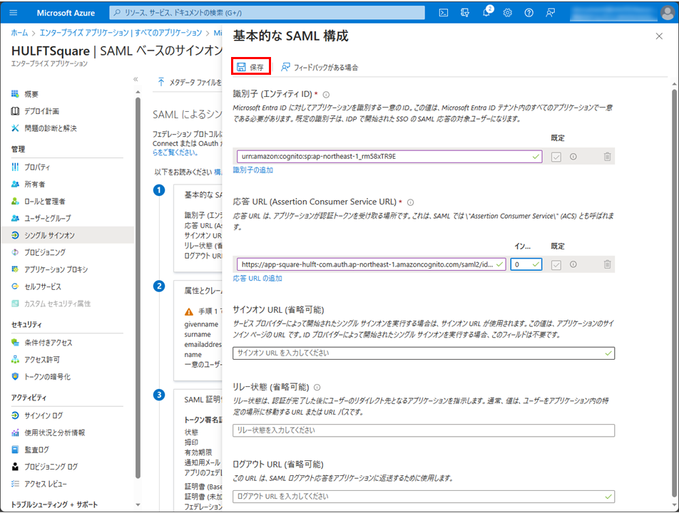Open ユーザーとグループ in the sidebar
Image resolution: width=679 pixels, height=513 pixels.
[47, 218]
